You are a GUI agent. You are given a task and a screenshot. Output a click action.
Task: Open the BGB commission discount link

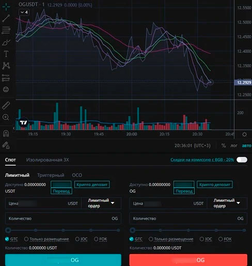202,160
